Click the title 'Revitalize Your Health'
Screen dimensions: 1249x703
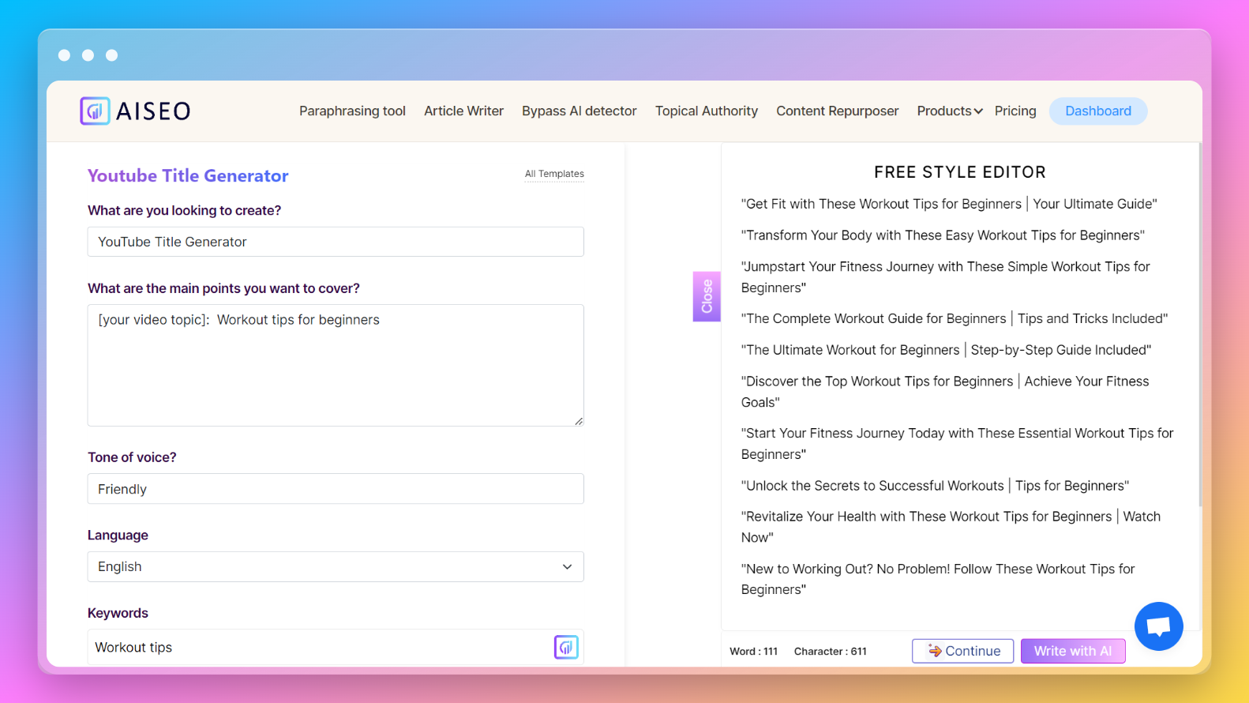pyautogui.click(x=951, y=527)
